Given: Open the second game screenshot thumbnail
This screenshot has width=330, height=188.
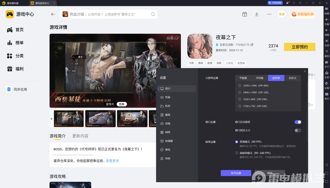Looking at the screenshot, I should click(100, 119).
